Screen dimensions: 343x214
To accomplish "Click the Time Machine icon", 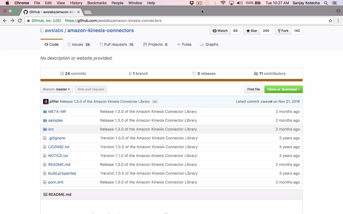I will point(207,3).
